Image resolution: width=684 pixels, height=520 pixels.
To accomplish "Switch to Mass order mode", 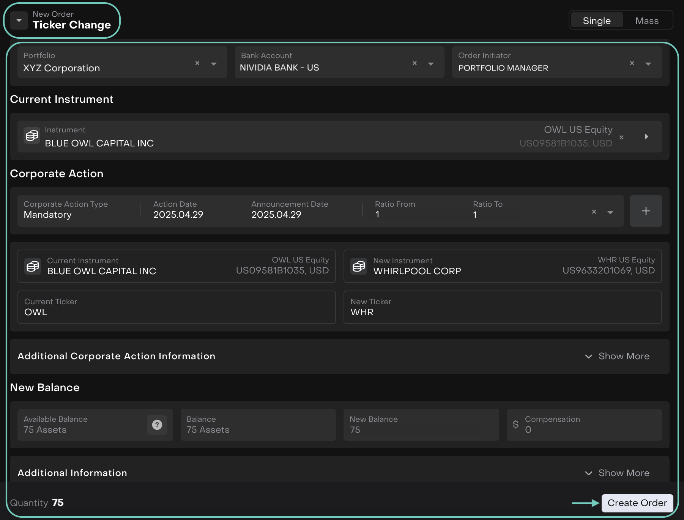I will click(647, 20).
